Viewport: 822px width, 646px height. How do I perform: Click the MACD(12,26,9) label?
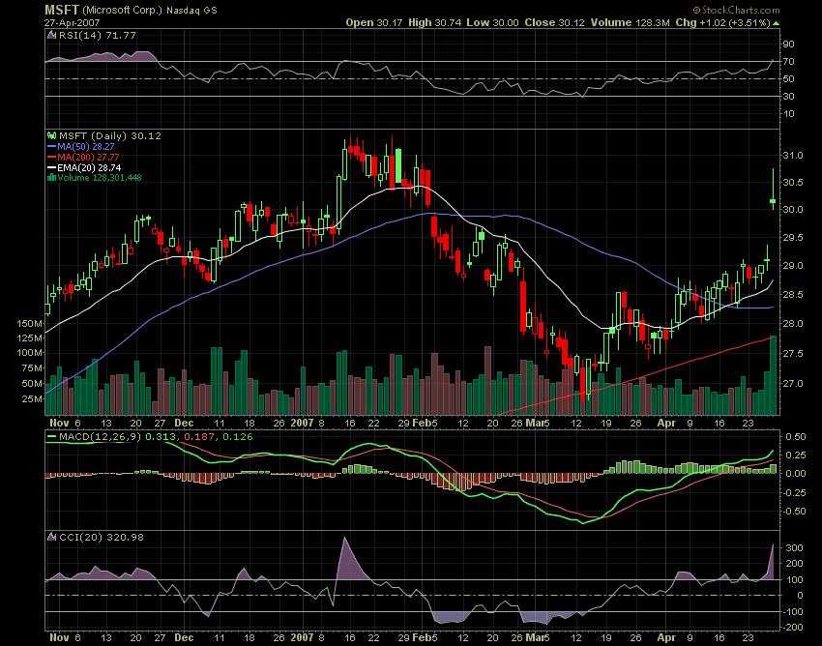click(101, 437)
